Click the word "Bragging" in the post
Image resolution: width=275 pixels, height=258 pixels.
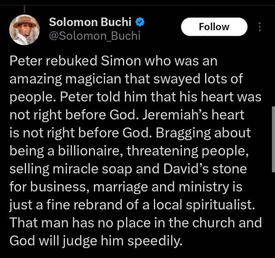(179, 133)
